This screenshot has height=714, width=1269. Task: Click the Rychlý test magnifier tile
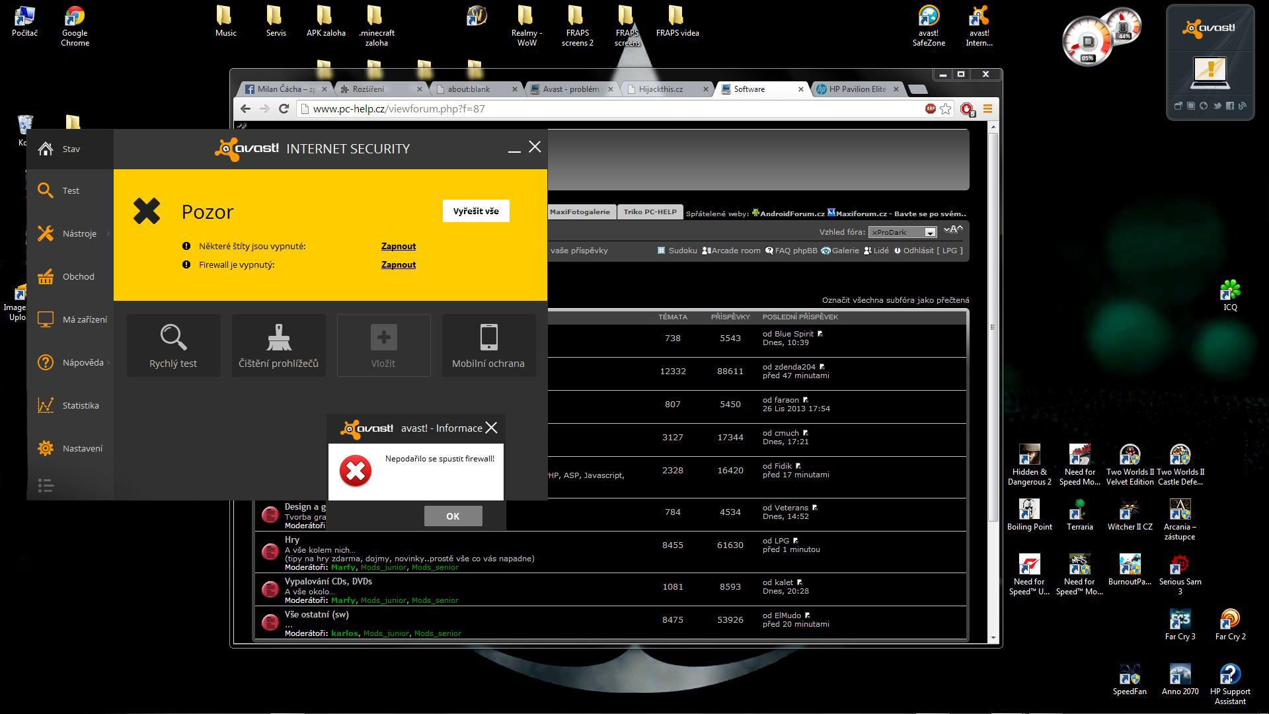tap(173, 345)
